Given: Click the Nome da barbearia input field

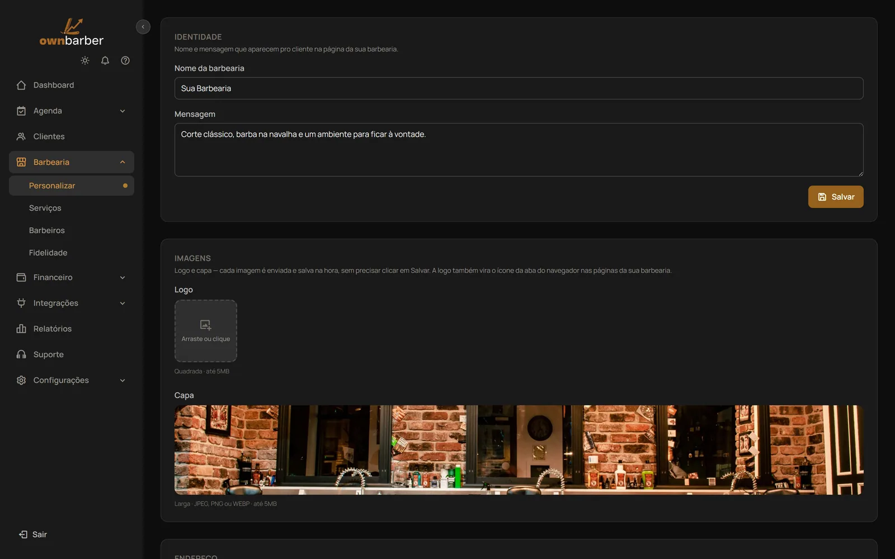Looking at the screenshot, I should (x=519, y=88).
